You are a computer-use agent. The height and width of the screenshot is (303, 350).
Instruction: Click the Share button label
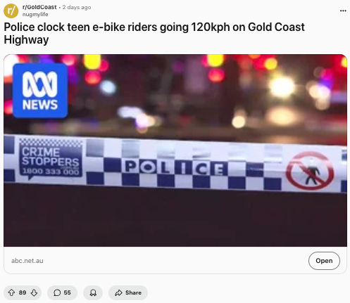click(x=133, y=292)
